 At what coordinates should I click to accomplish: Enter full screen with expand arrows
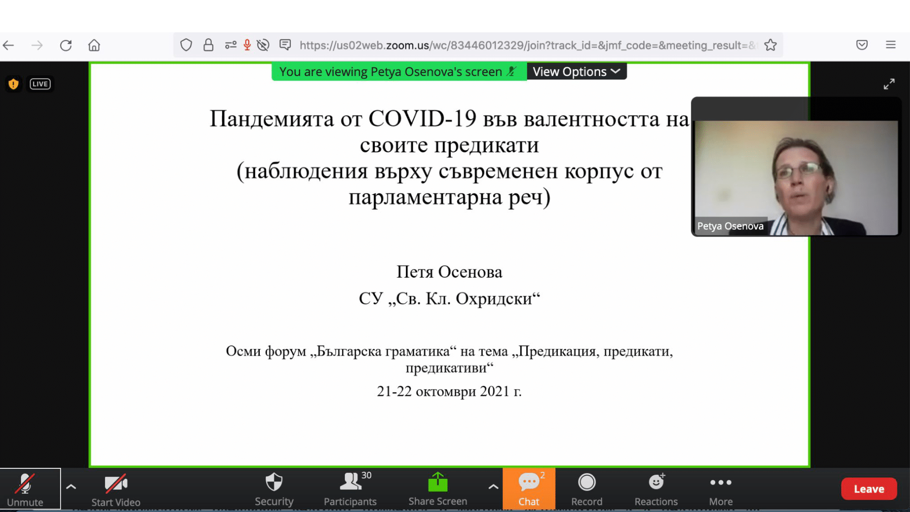pos(889,84)
